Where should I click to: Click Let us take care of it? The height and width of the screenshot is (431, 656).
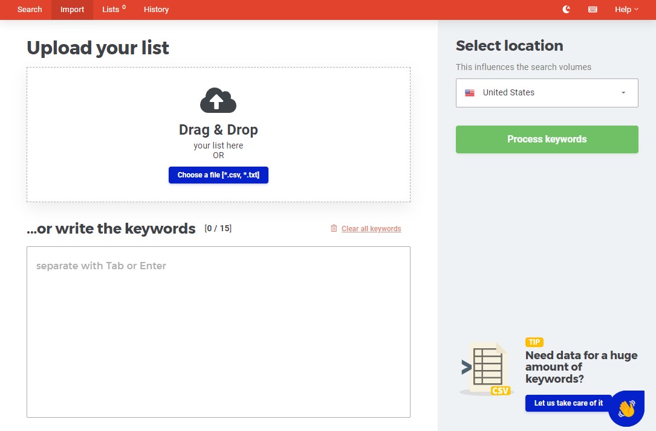568,403
